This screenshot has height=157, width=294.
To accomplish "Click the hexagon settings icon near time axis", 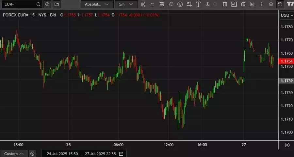I will 287,145.
